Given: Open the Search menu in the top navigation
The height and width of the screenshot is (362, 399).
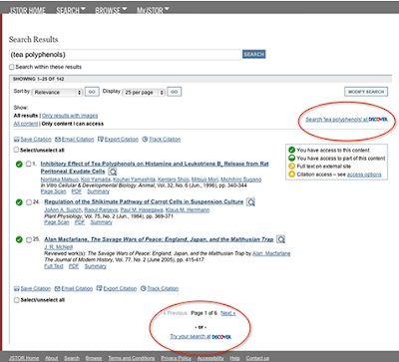Looking at the screenshot, I should pyautogui.click(x=71, y=10).
